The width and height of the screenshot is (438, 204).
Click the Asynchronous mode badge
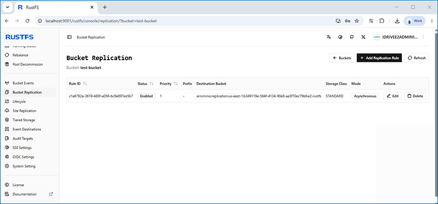pyautogui.click(x=365, y=96)
